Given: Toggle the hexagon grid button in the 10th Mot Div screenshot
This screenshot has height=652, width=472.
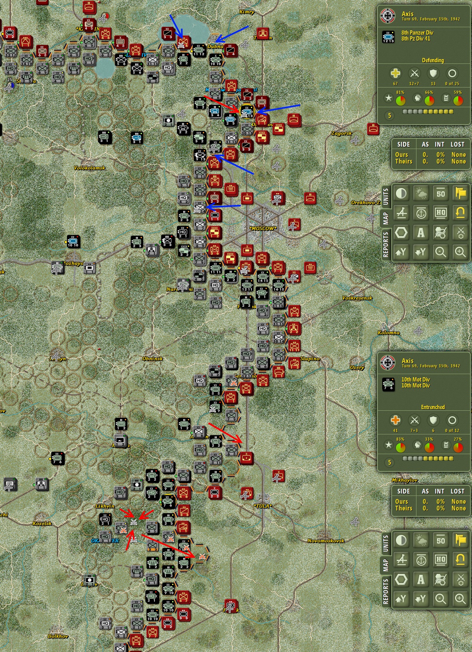Looking at the screenshot, I should pos(401,579).
